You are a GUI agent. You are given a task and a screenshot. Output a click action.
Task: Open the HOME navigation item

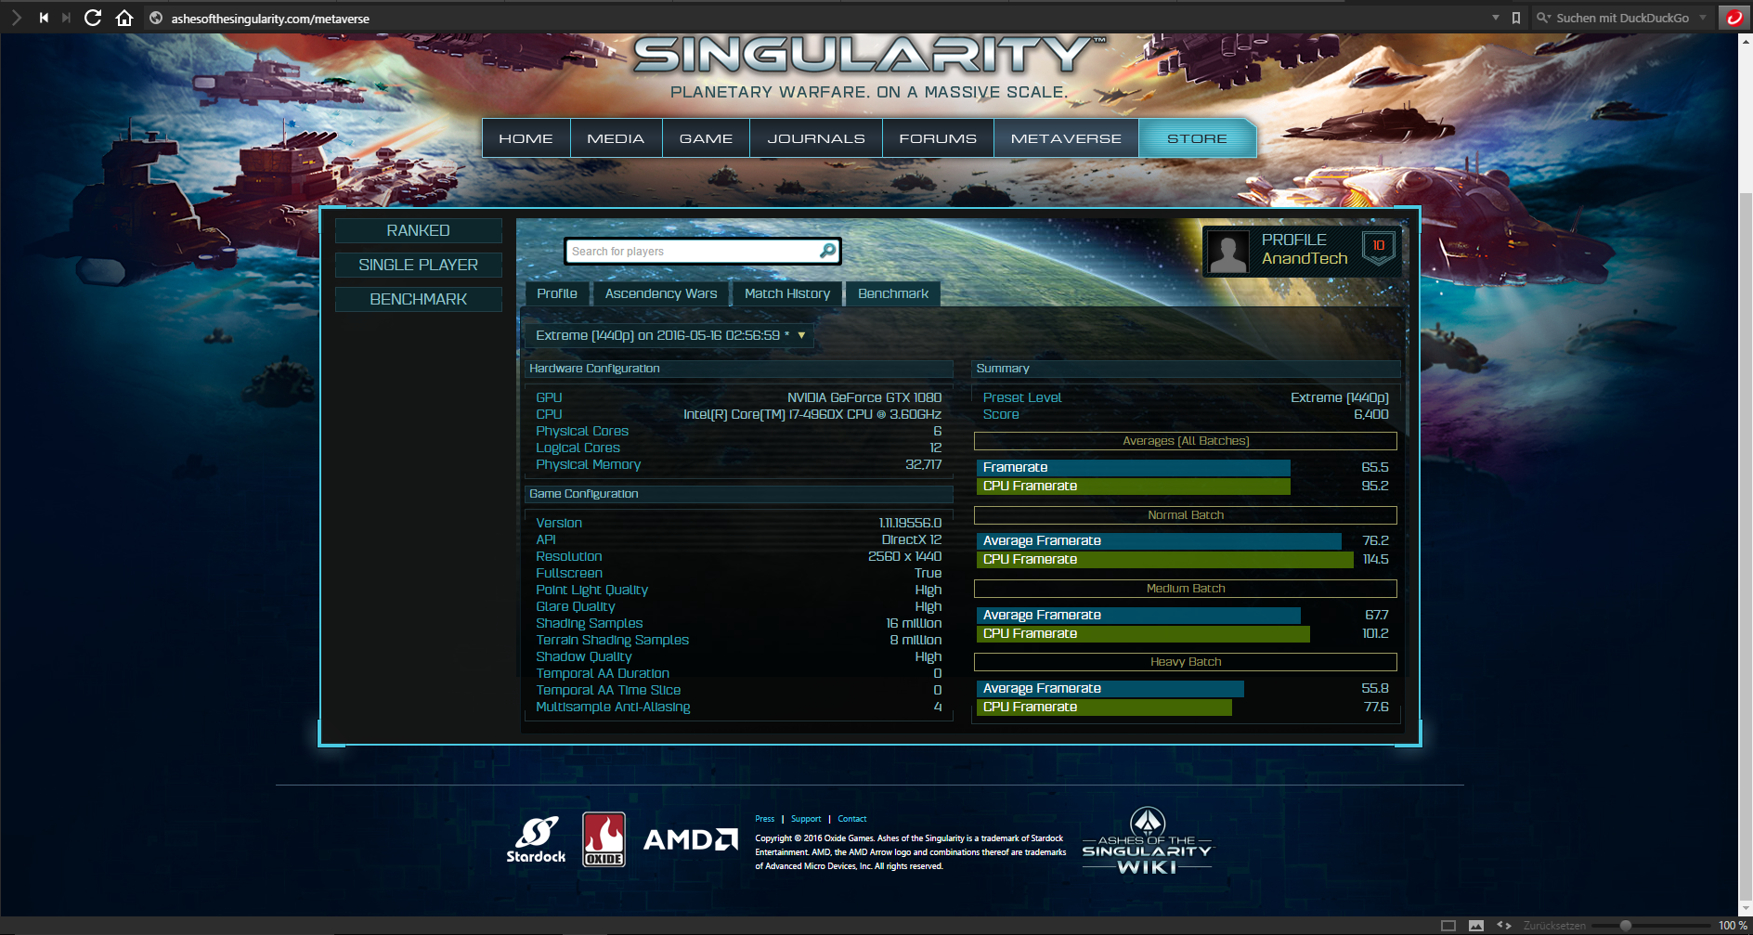526,138
